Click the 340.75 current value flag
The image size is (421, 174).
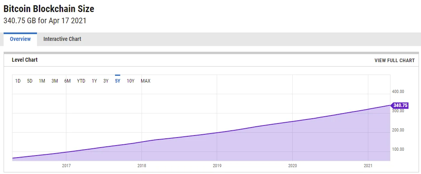pyautogui.click(x=400, y=105)
